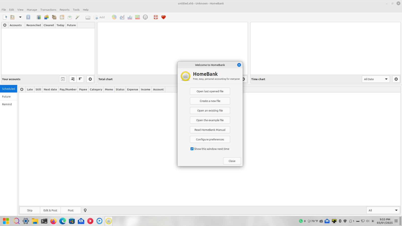402x226 pixels.
Task: Open Time chart settings gear icon
Action: coord(396,79)
